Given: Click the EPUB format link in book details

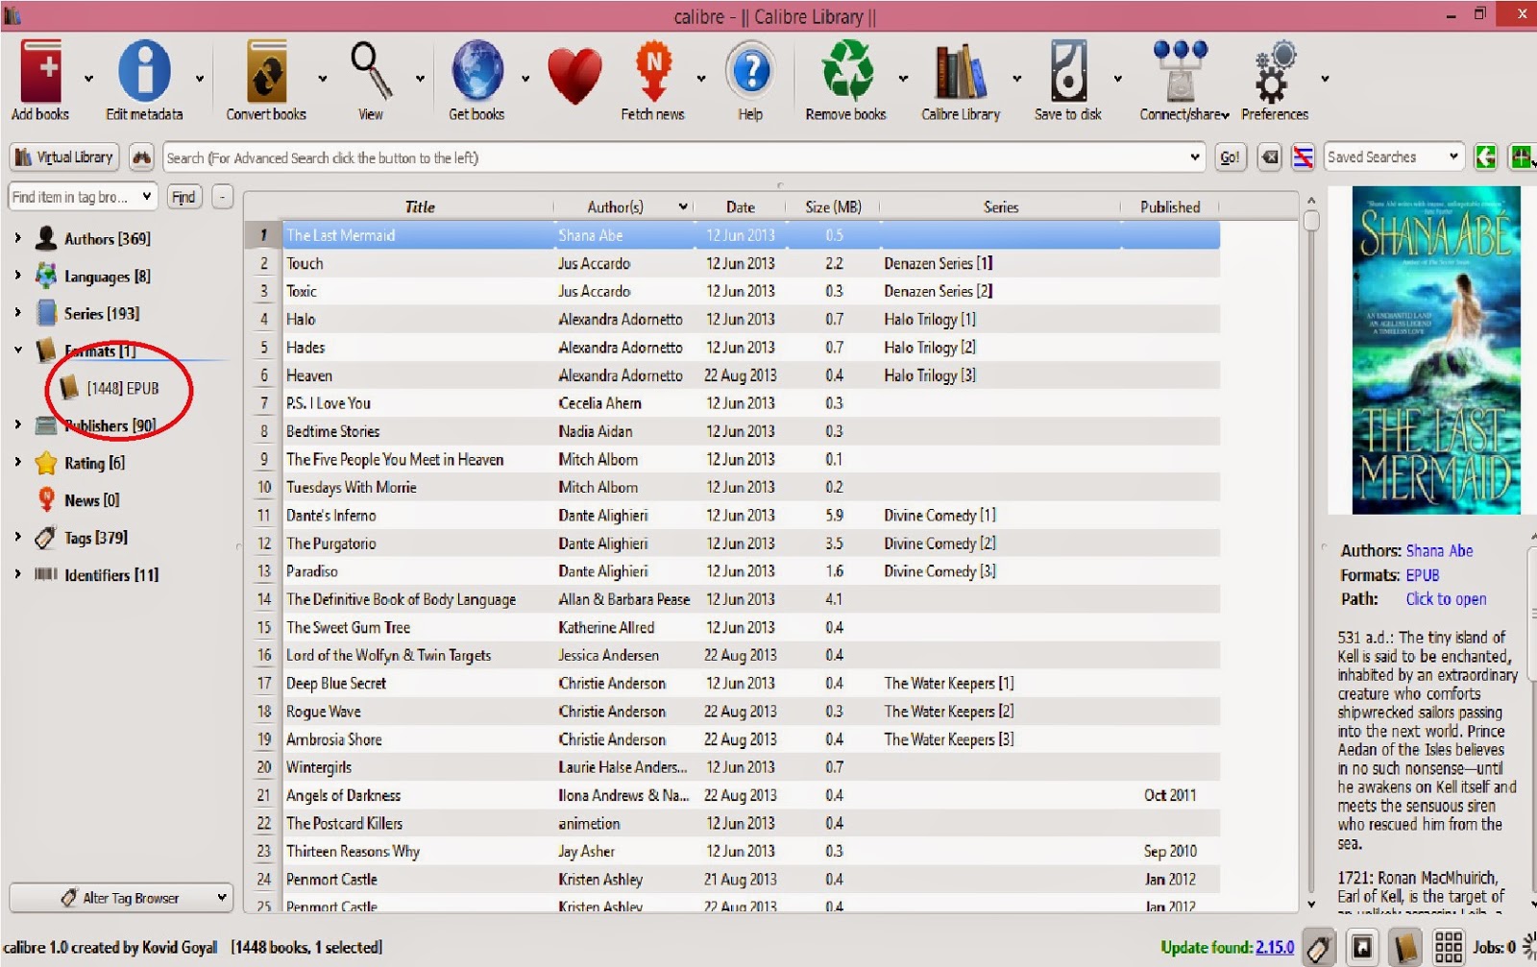Looking at the screenshot, I should click(1423, 575).
